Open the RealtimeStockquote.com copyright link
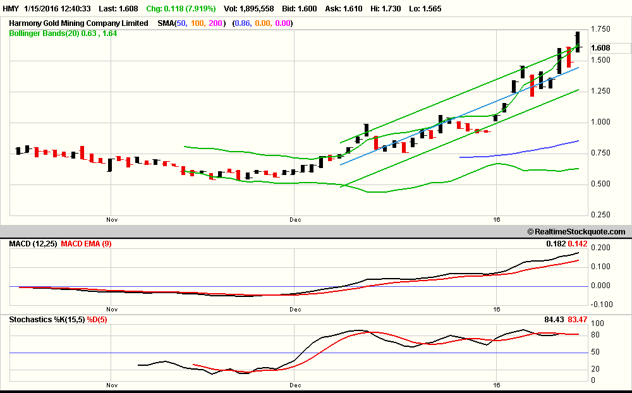This screenshot has height=393, width=632. point(576,232)
